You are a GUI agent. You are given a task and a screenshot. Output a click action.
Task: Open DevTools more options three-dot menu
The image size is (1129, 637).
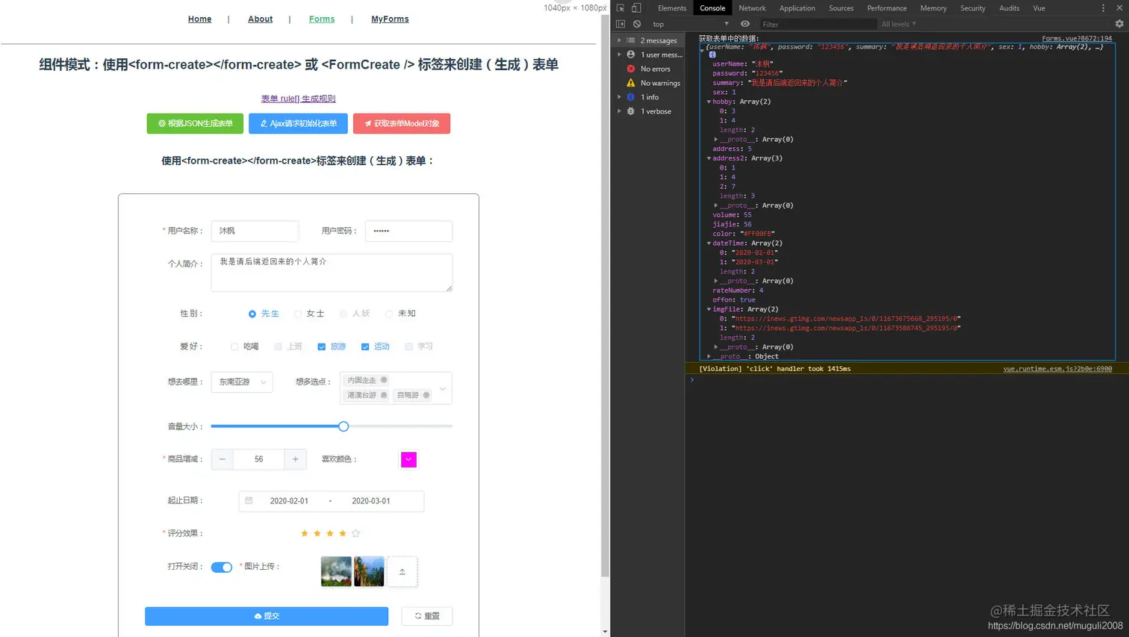pos(1103,7)
